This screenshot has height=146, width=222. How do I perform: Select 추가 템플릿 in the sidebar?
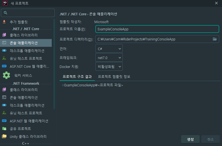point(26,22)
